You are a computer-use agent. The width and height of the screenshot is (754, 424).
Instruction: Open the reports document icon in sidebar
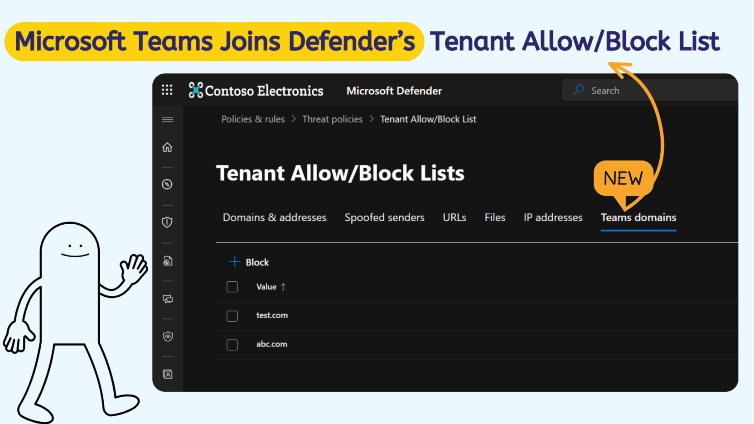click(x=168, y=261)
